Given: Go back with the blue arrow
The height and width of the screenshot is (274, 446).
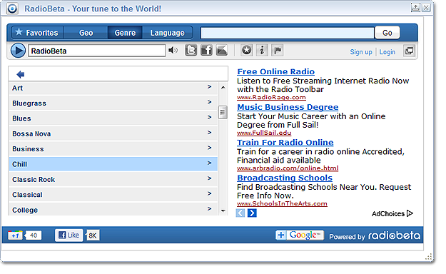Looking at the screenshot, I should tap(21, 74).
